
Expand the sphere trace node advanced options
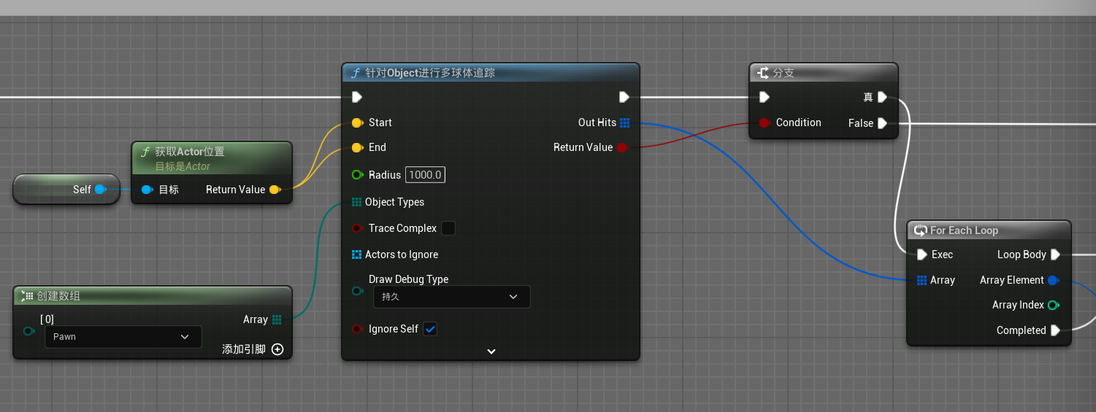491,351
